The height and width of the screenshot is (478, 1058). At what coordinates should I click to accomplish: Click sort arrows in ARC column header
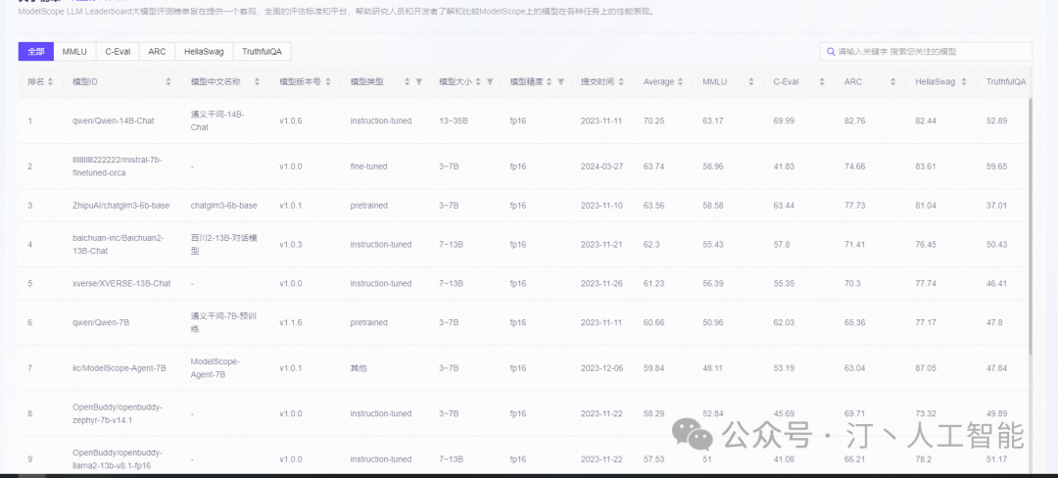(892, 81)
